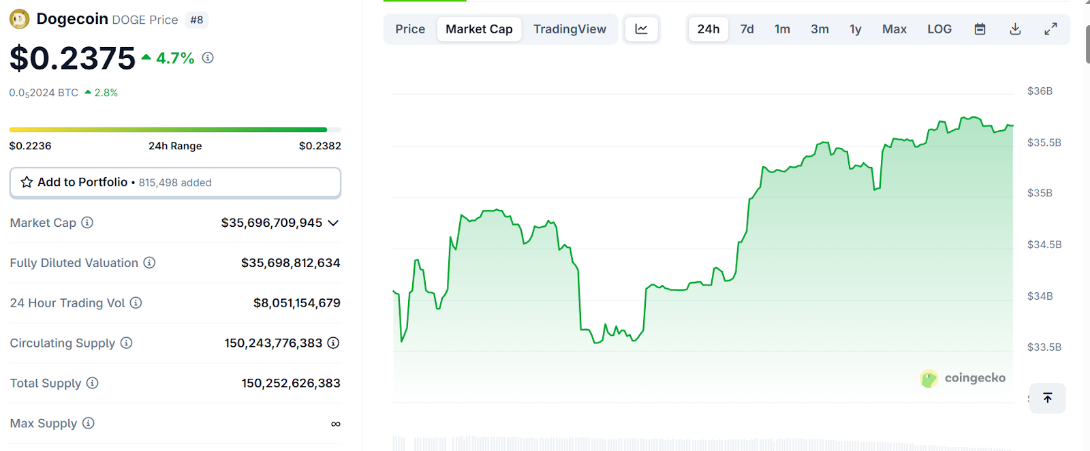
Task: Select the 1m time range
Action: pos(782,29)
